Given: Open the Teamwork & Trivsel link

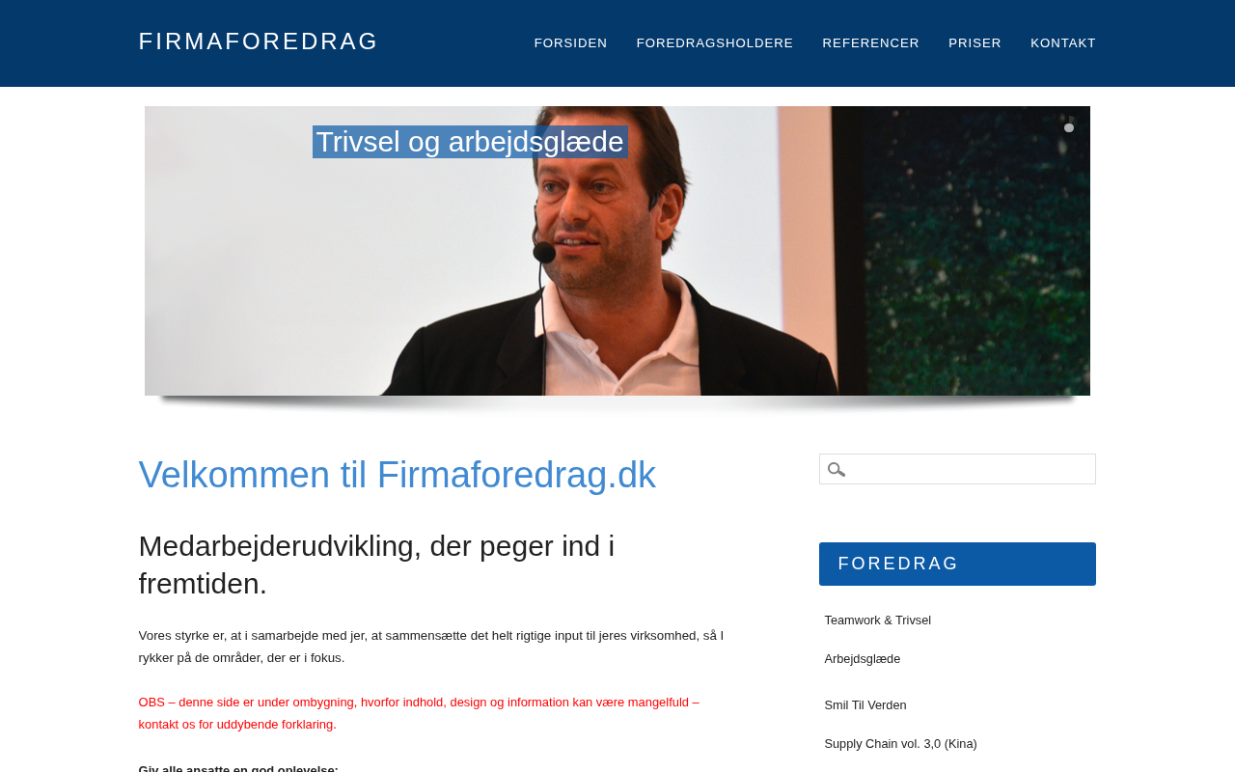Looking at the screenshot, I should point(878,620).
